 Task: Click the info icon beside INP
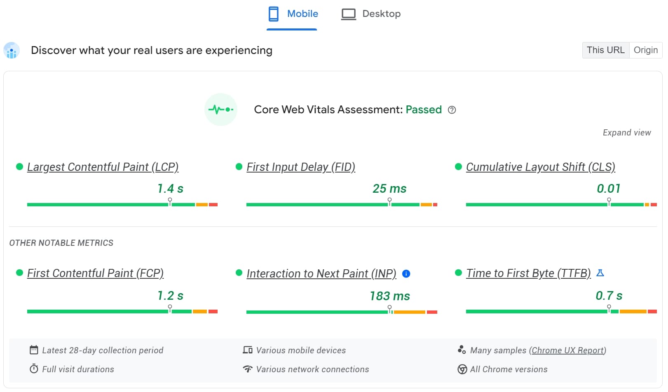[x=406, y=273]
